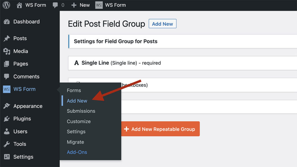Click WS Form text link in admin bar
This screenshot has width=297, height=167.
click(115, 5)
